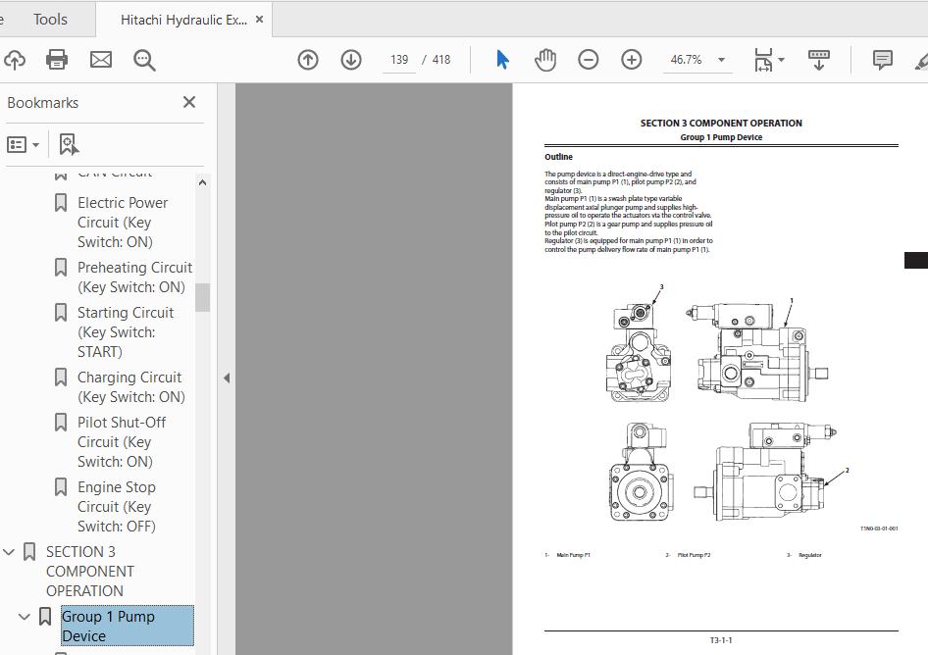The image size is (928, 655).
Task: Collapse the navigation pane with the left arrow
Action: [226, 378]
